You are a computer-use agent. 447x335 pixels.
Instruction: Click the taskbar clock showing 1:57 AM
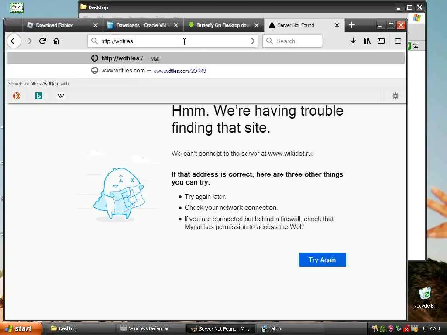point(431,328)
